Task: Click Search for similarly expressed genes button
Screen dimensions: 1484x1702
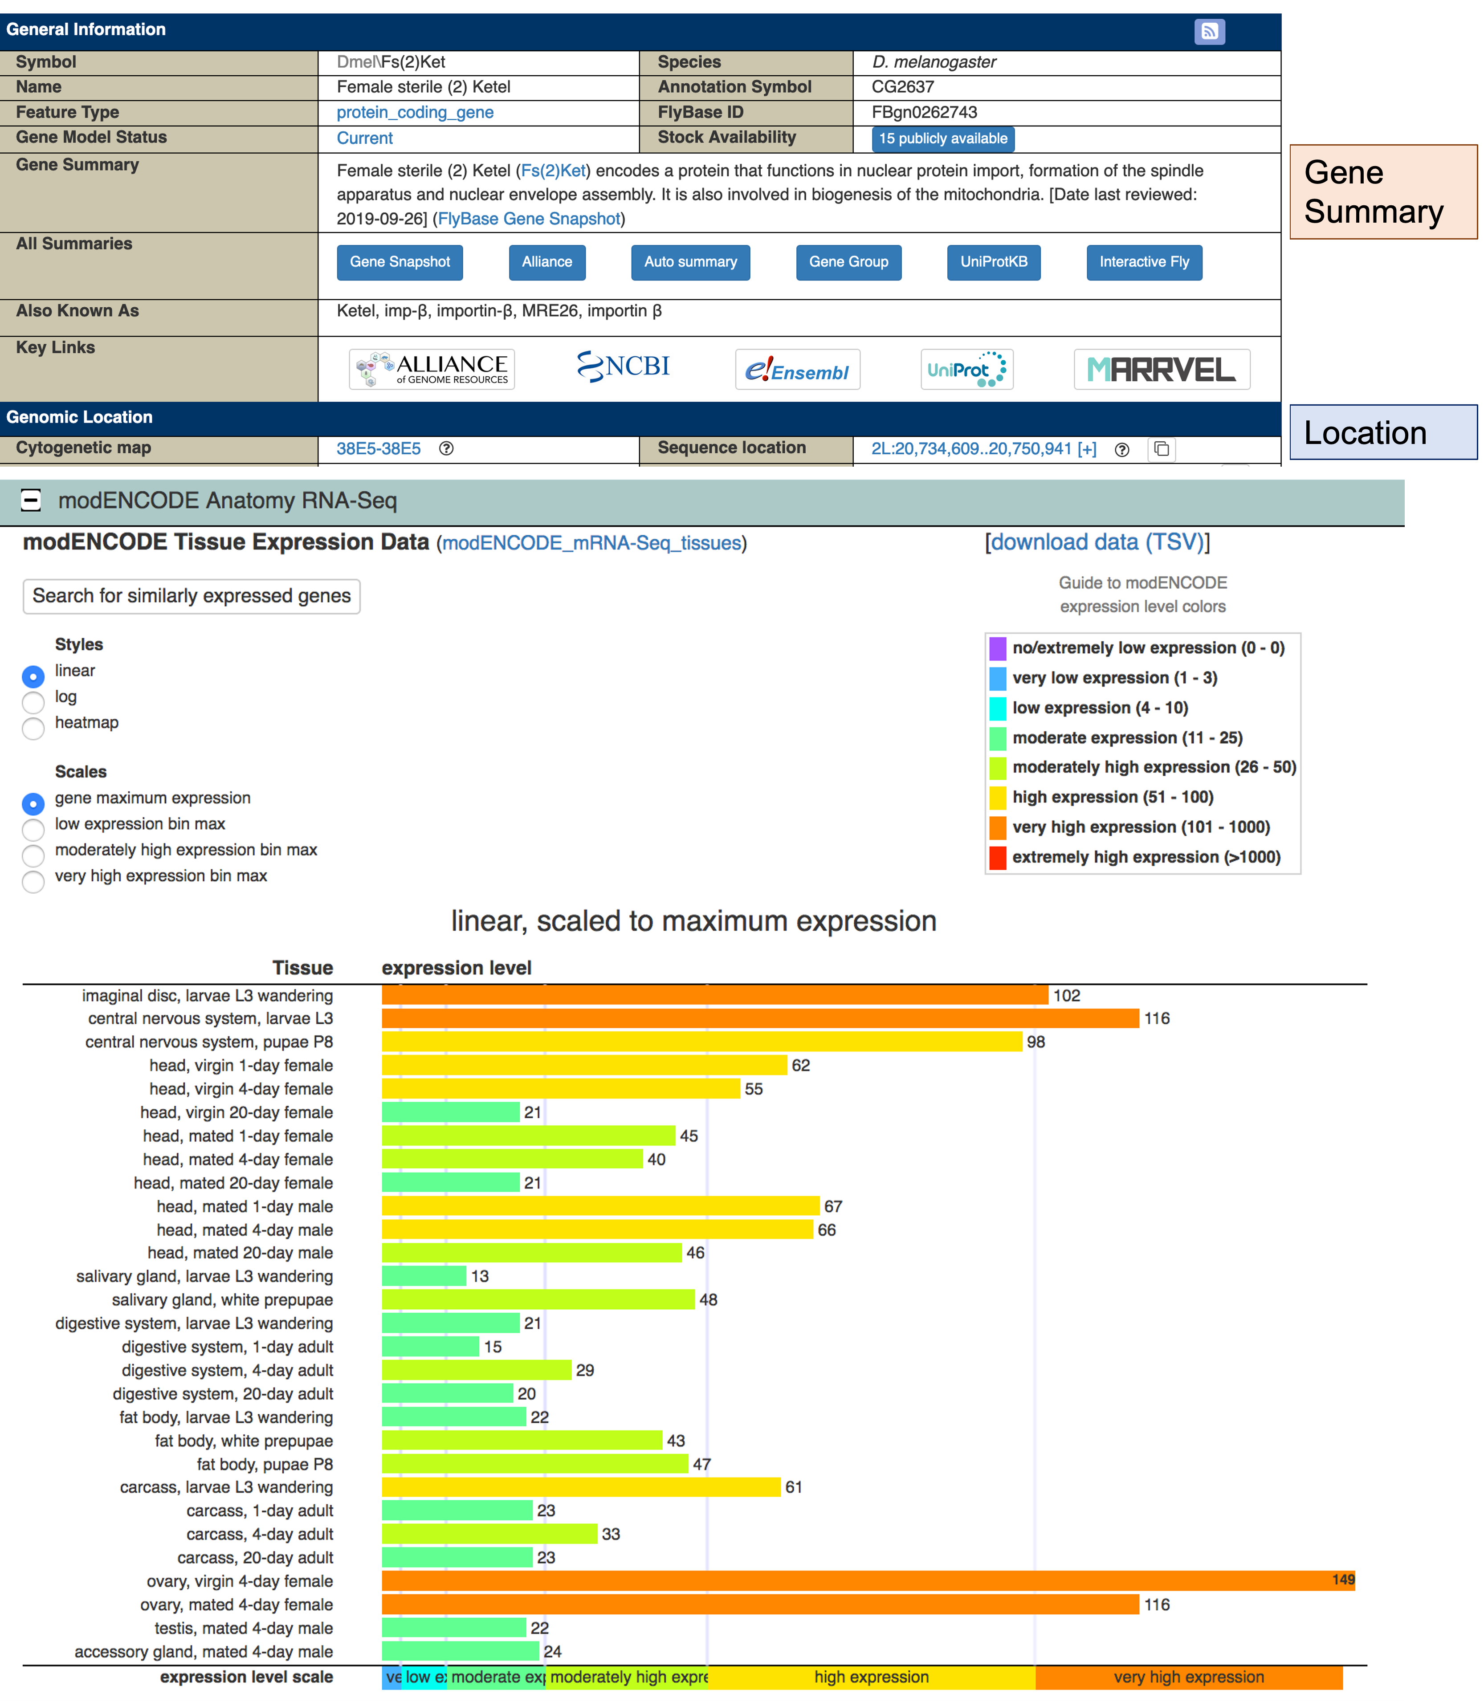Action: coord(192,596)
